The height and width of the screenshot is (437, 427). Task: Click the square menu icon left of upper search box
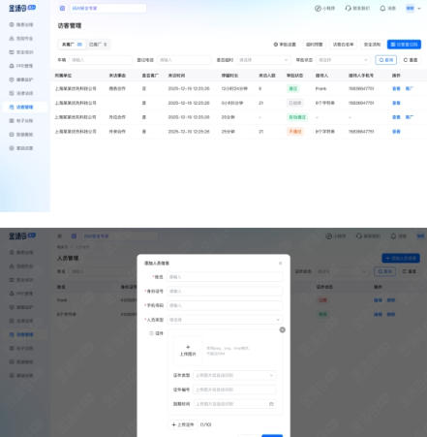tap(62, 9)
